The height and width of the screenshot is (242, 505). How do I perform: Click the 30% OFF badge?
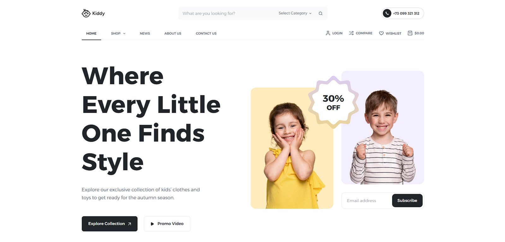click(333, 102)
